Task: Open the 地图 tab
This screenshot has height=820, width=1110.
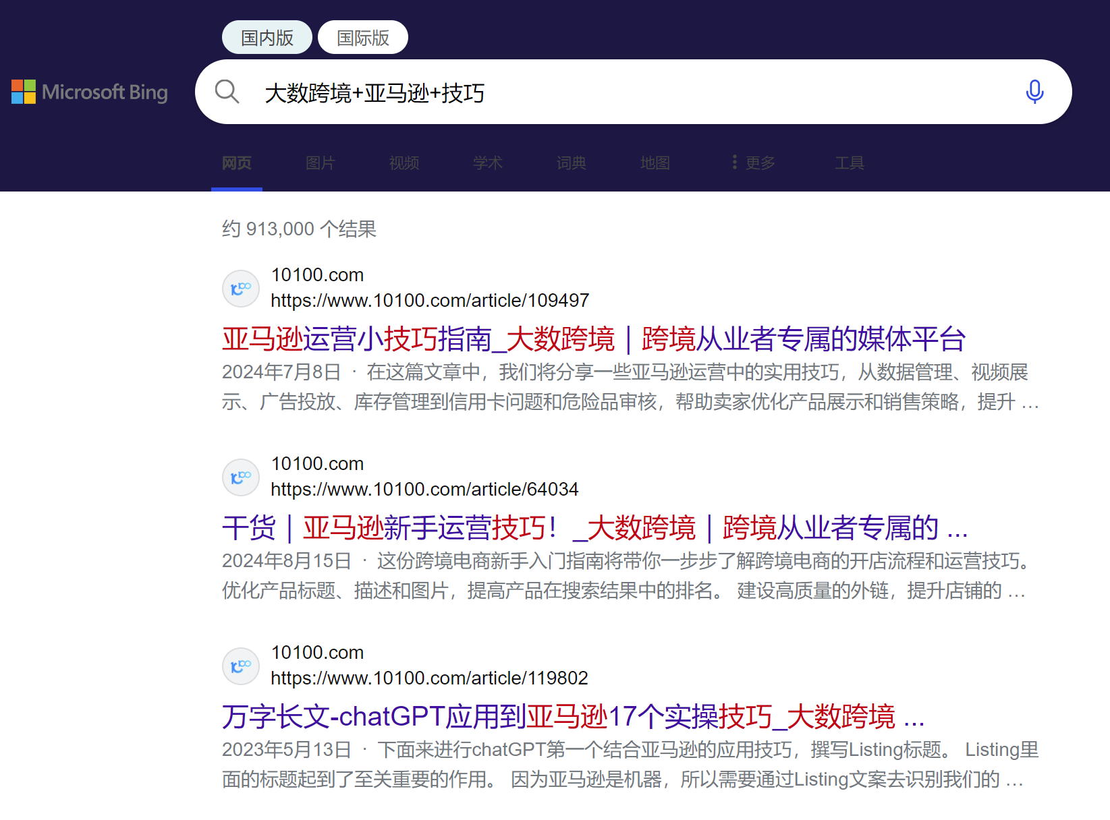Action: click(655, 163)
